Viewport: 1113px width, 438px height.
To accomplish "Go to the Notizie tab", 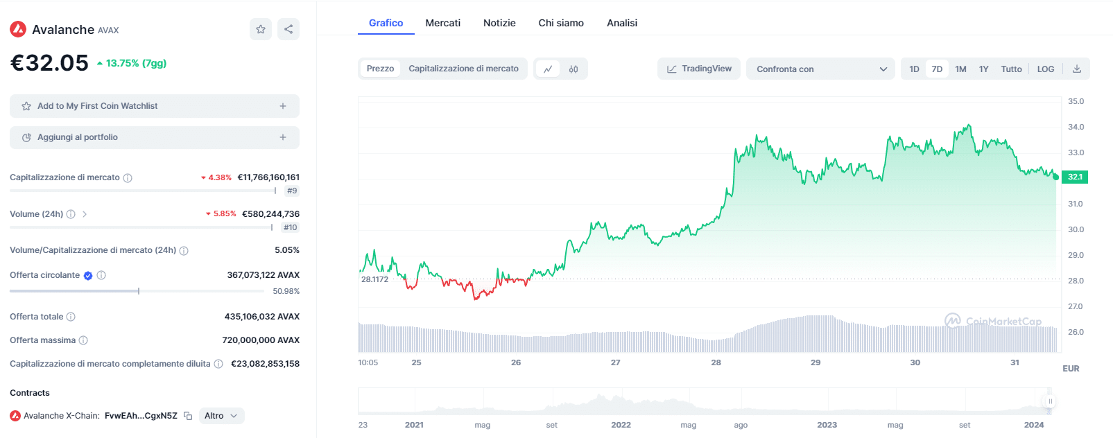I will [499, 23].
